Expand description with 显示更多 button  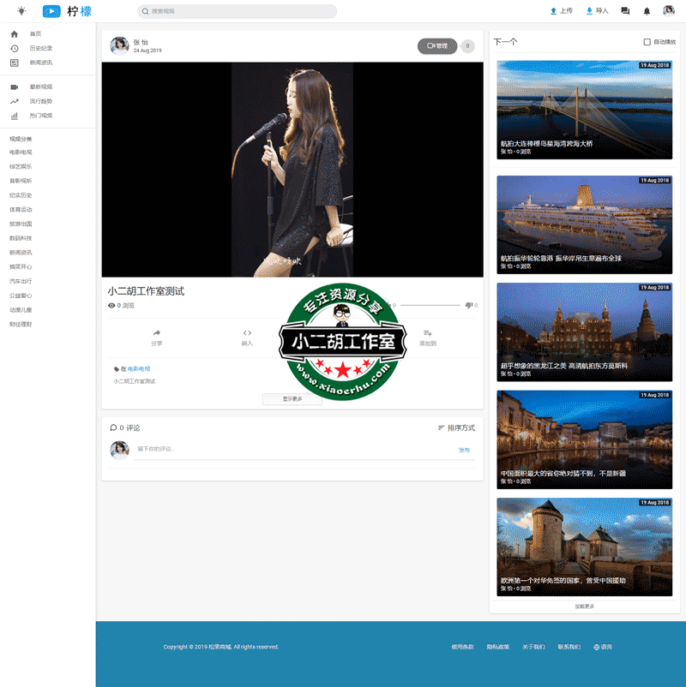coord(292,399)
